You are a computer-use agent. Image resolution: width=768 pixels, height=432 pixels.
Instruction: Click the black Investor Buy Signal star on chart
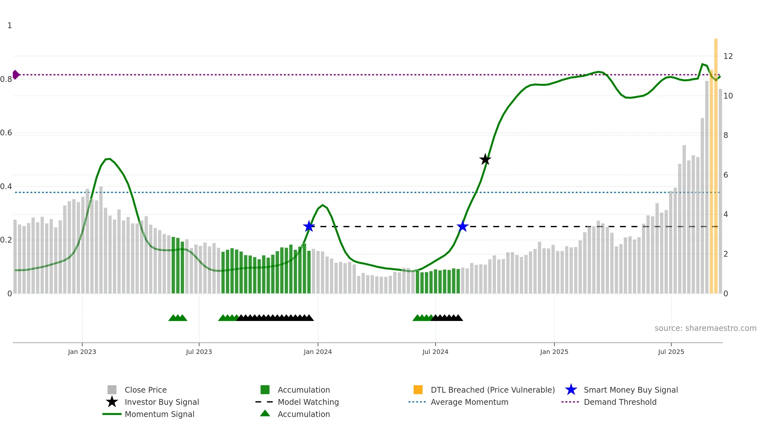pos(485,159)
